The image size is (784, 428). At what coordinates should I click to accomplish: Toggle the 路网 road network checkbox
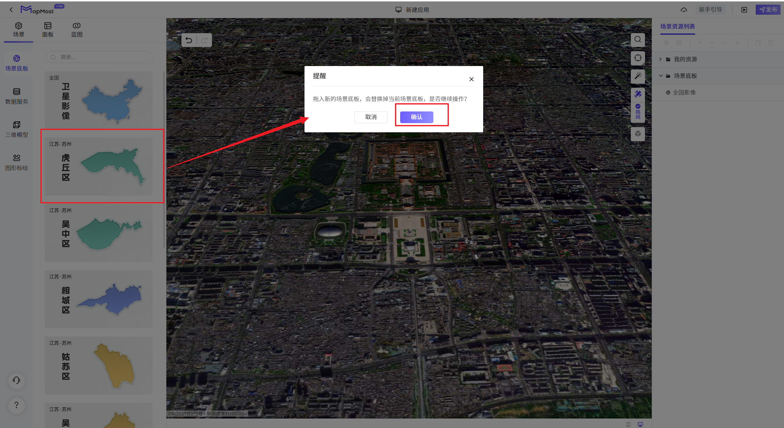(638, 106)
